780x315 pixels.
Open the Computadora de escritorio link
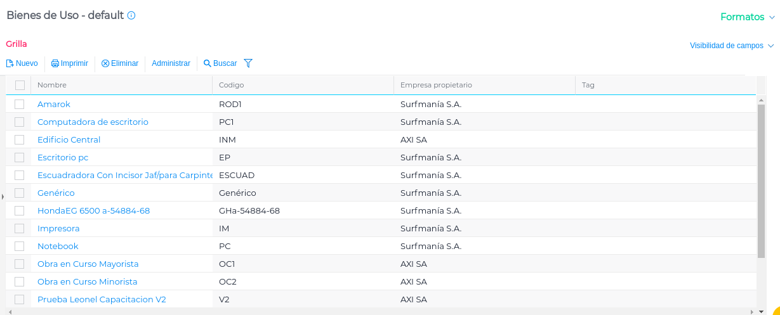[x=93, y=122]
